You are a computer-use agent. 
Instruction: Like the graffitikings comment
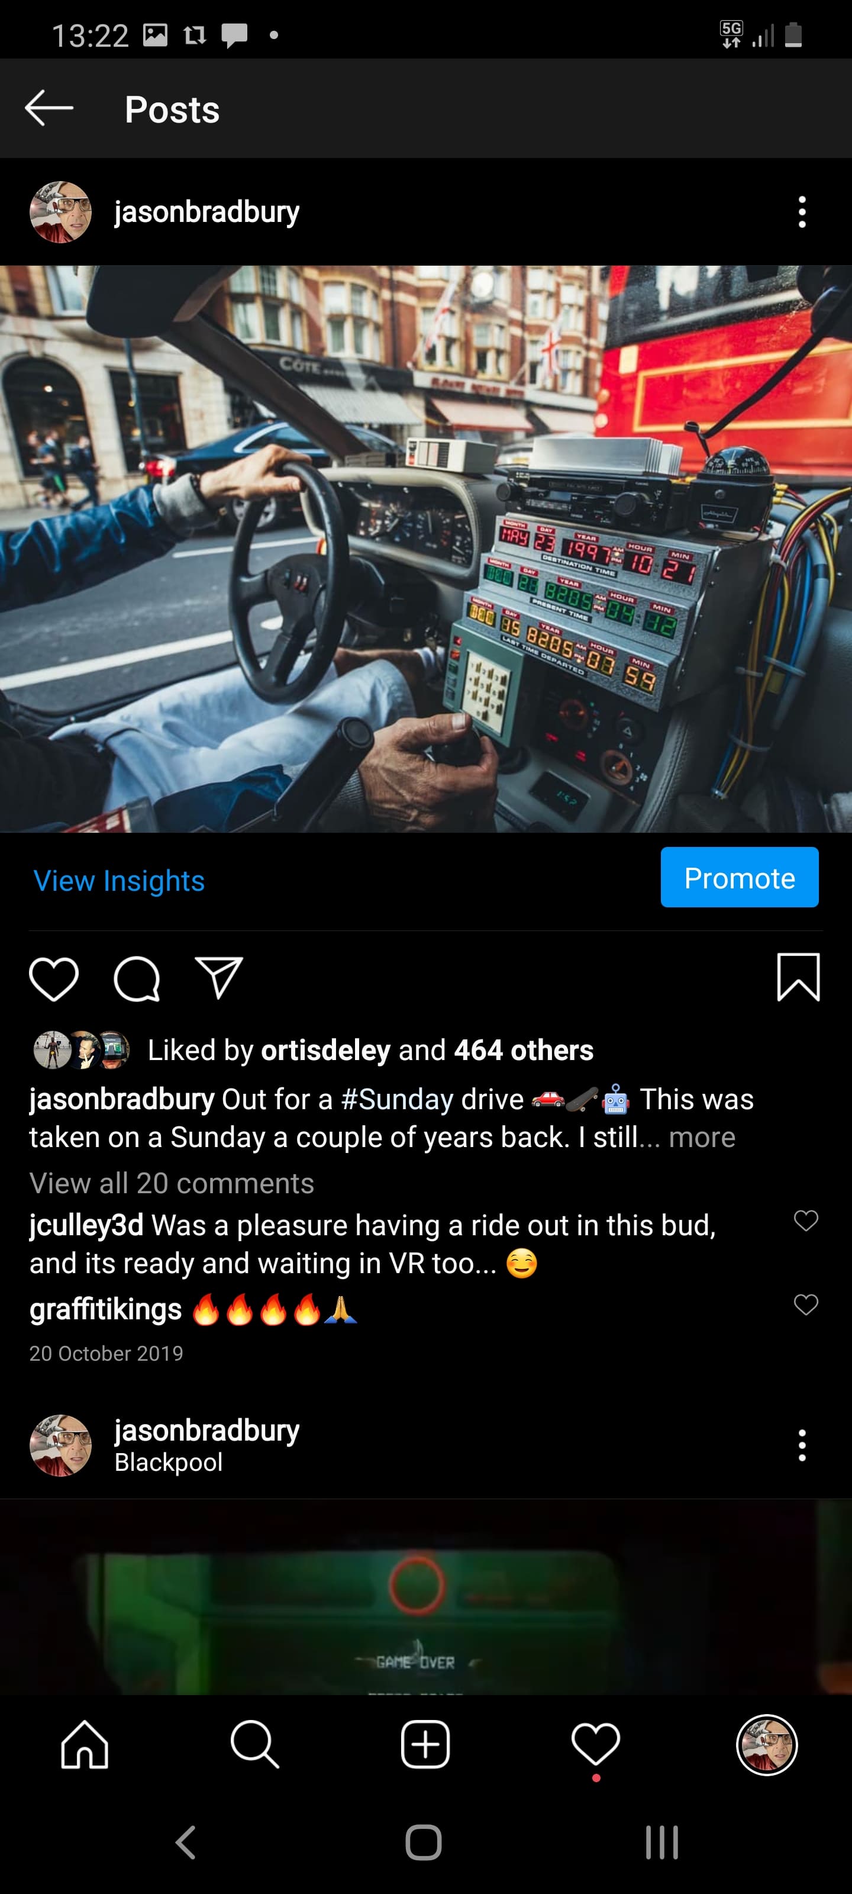806,1304
